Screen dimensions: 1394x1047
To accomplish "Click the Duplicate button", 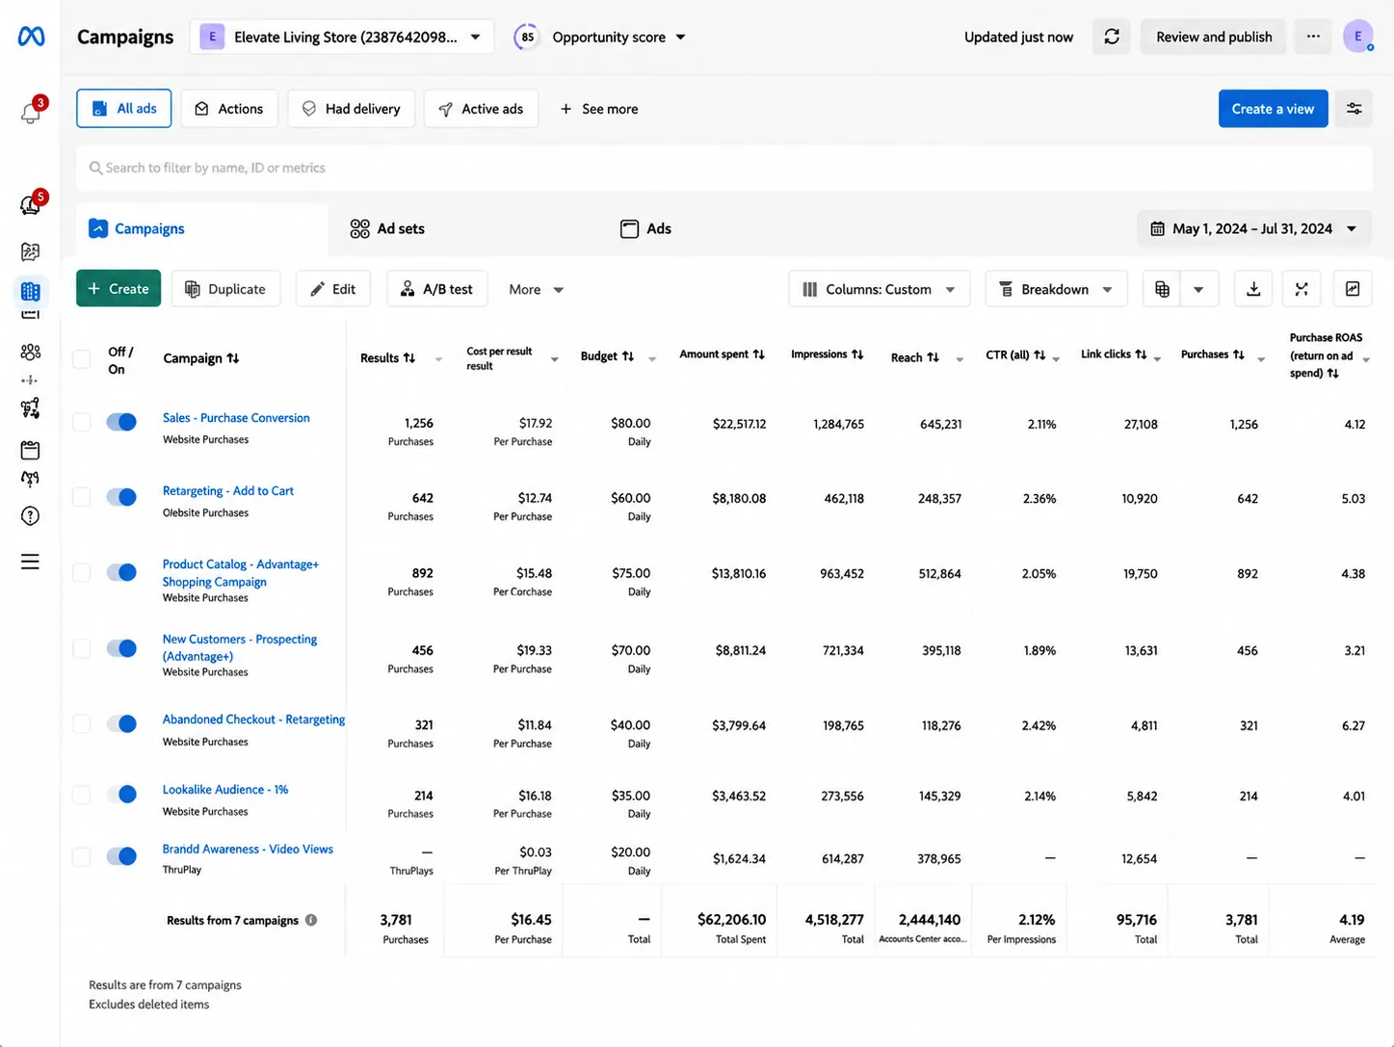I will [225, 289].
